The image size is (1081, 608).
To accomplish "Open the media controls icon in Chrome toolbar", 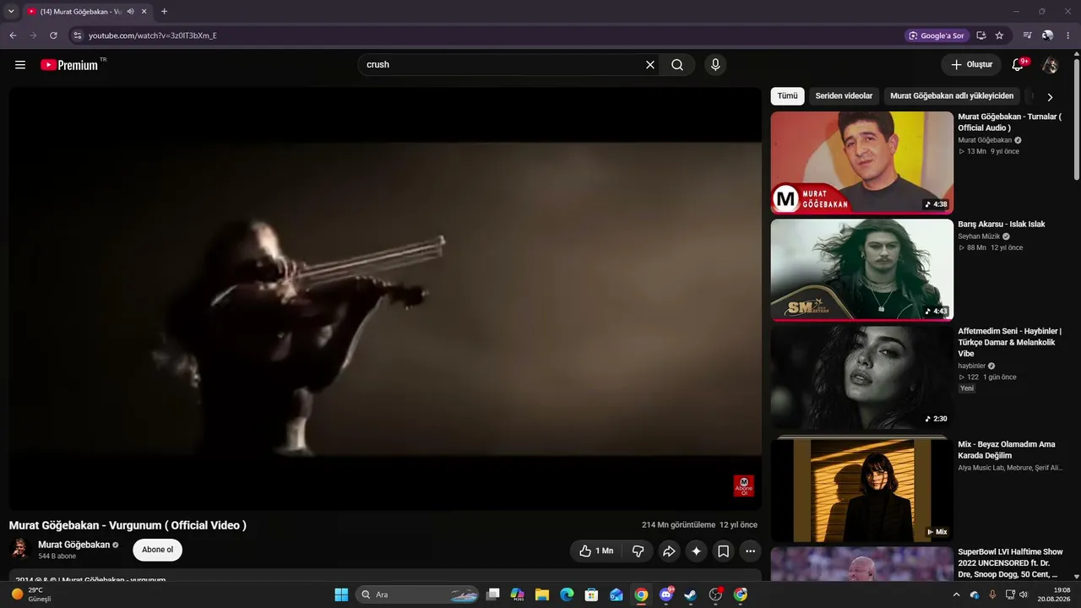I will (x=1027, y=35).
